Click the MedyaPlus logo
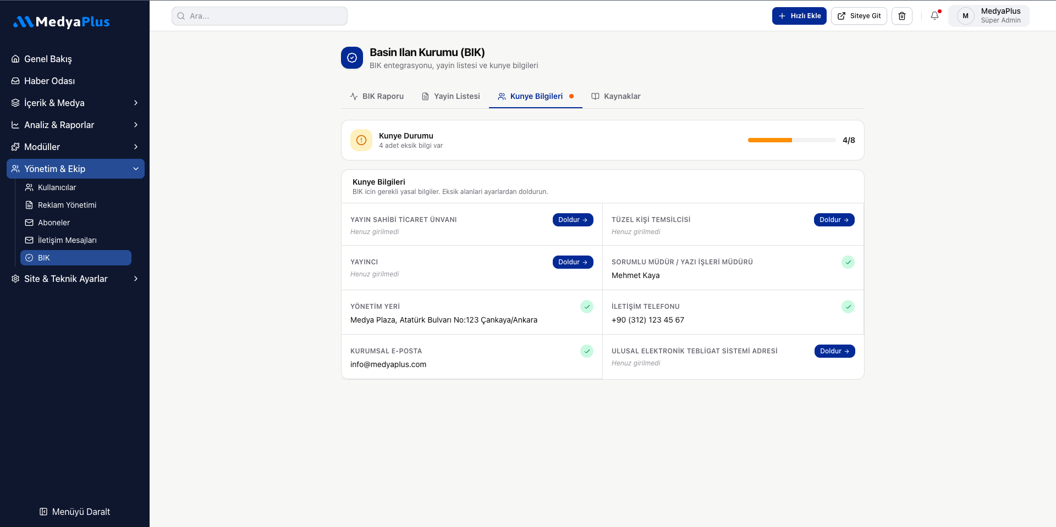Screen dimensions: 1056x527 click(62, 22)
